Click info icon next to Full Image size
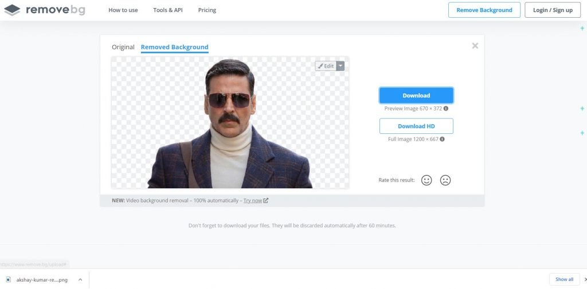587x289 pixels. point(442,139)
